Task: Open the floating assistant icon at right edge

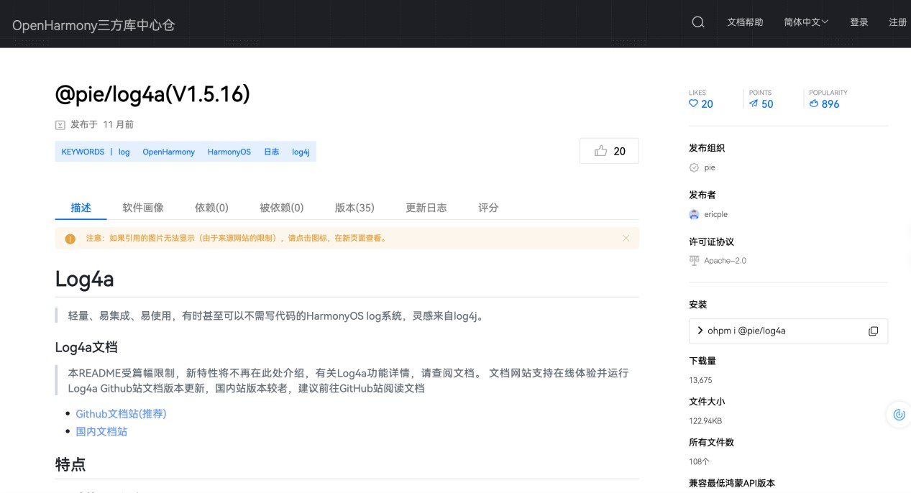Action: point(898,415)
